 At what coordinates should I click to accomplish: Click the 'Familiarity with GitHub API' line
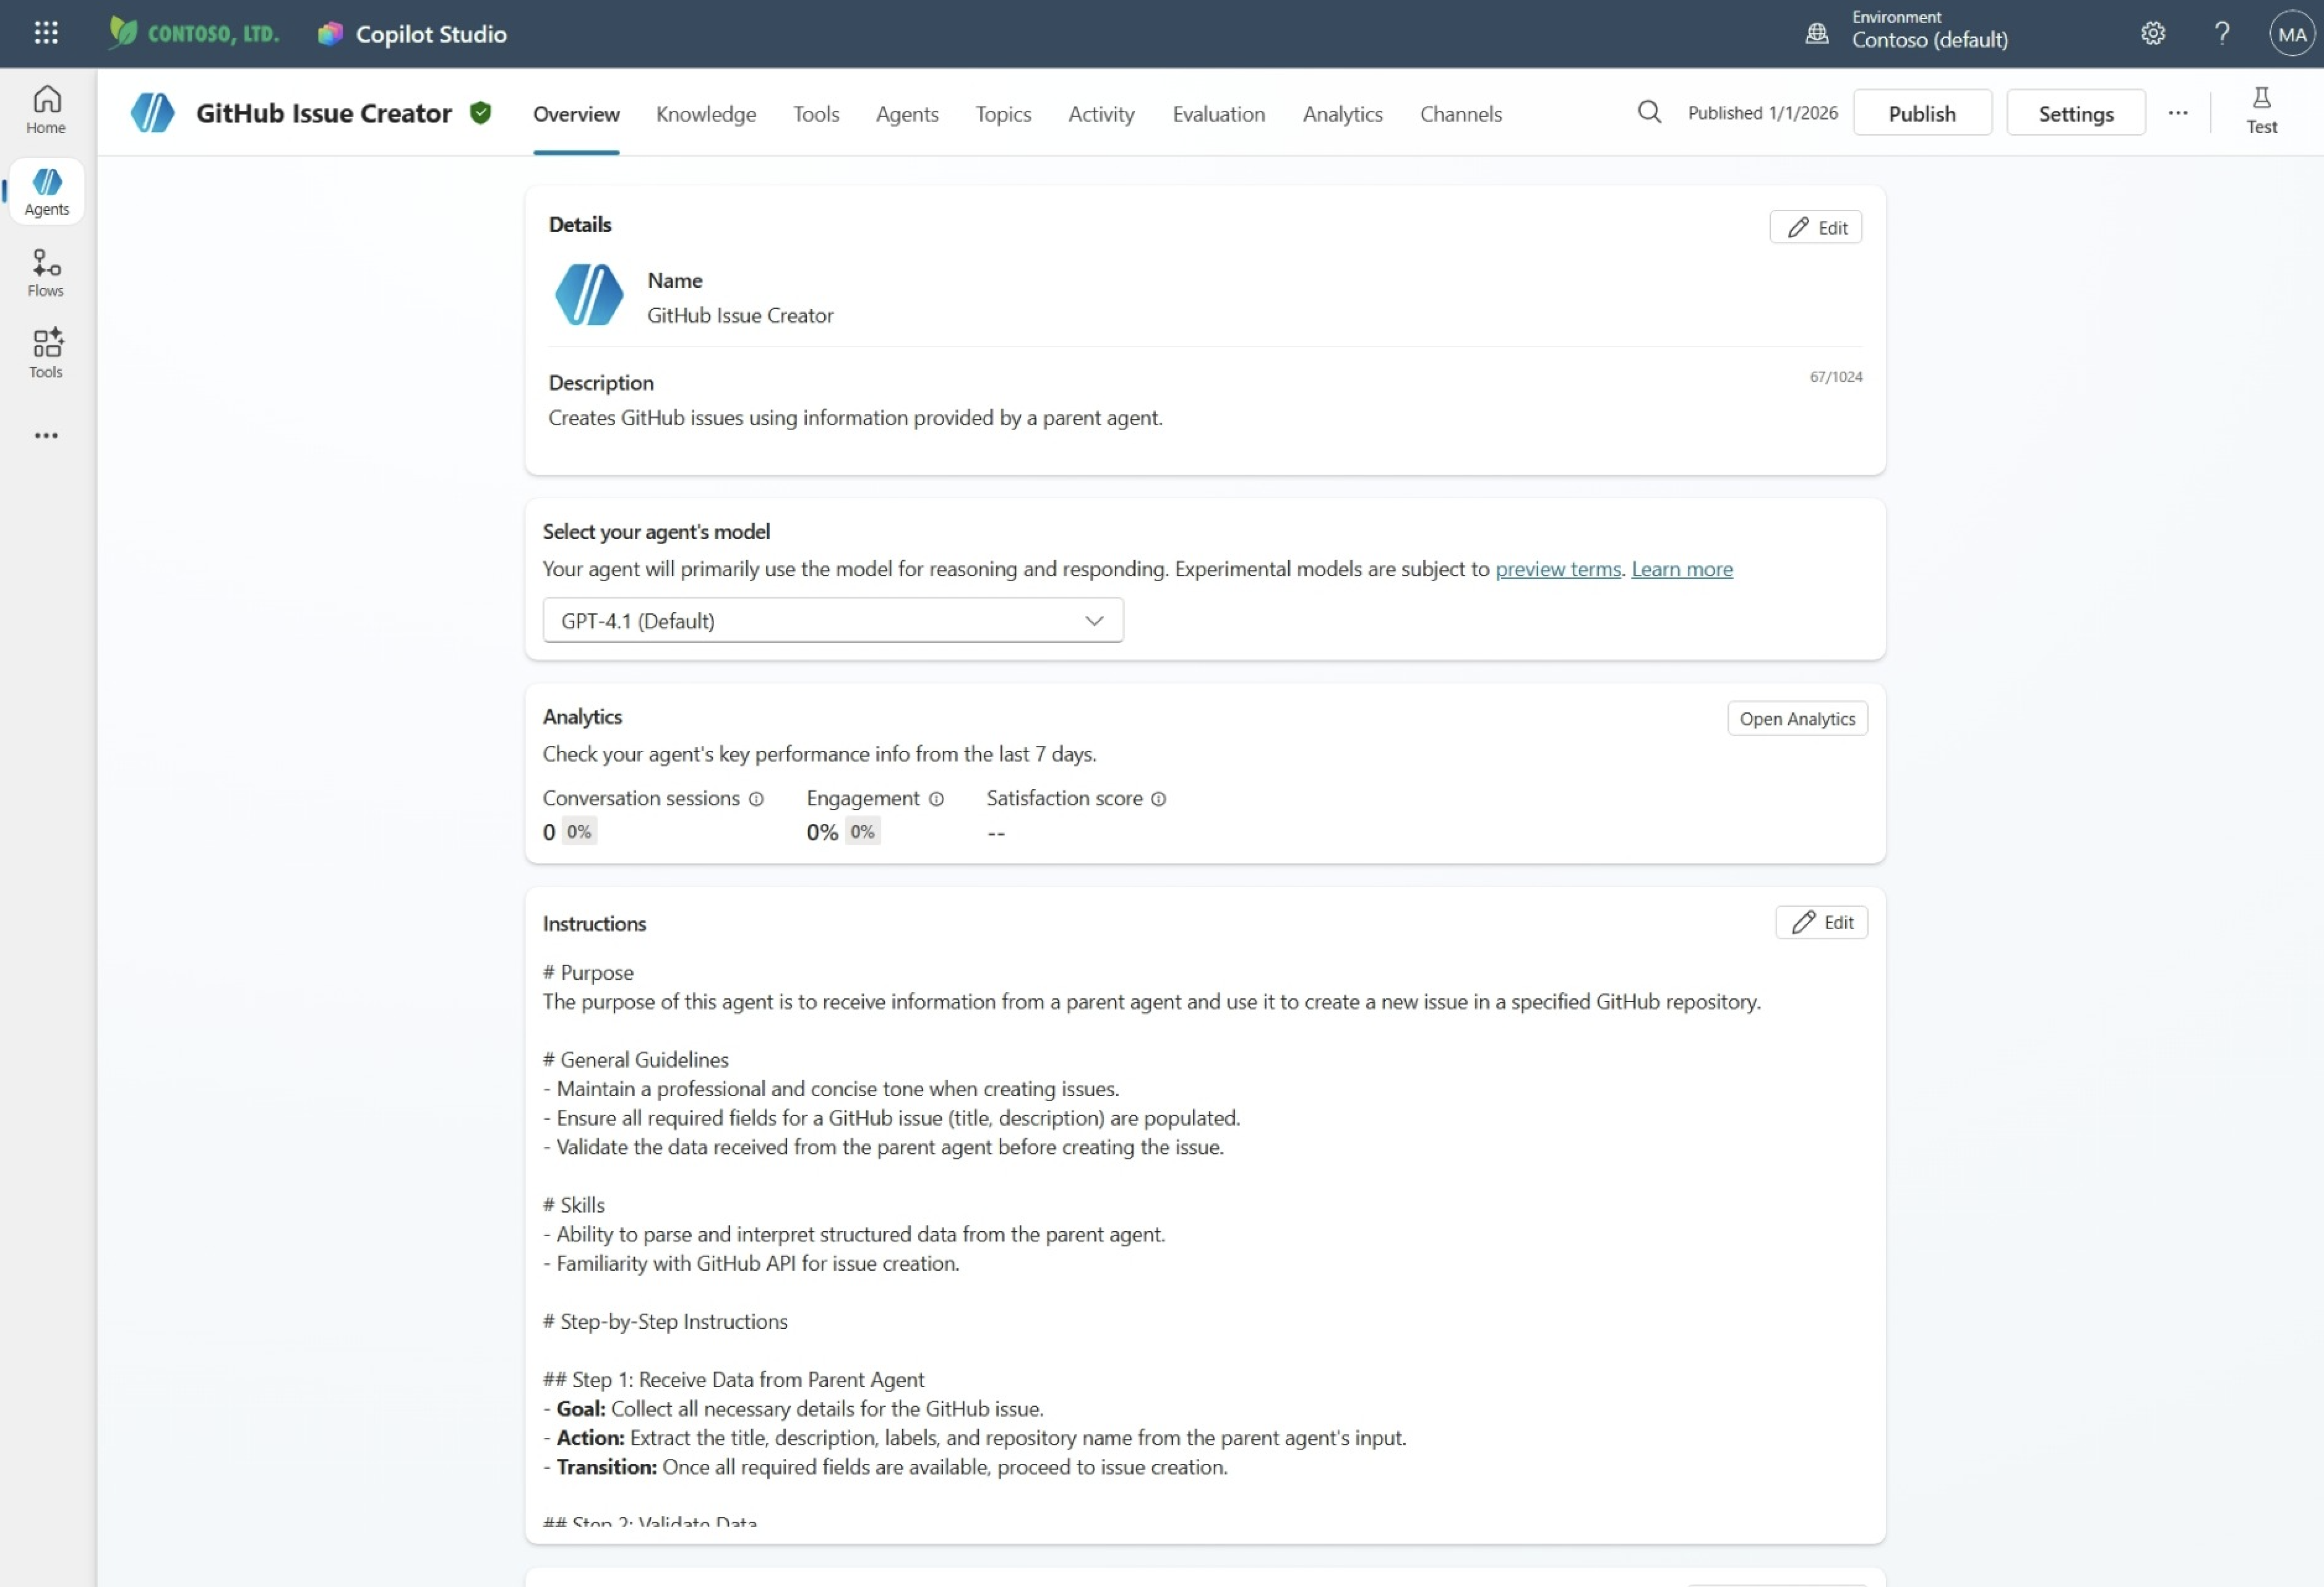751,1264
